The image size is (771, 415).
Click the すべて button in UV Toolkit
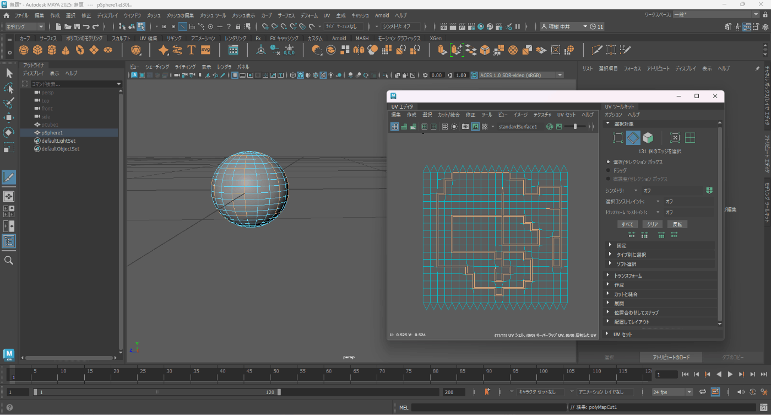(x=628, y=224)
